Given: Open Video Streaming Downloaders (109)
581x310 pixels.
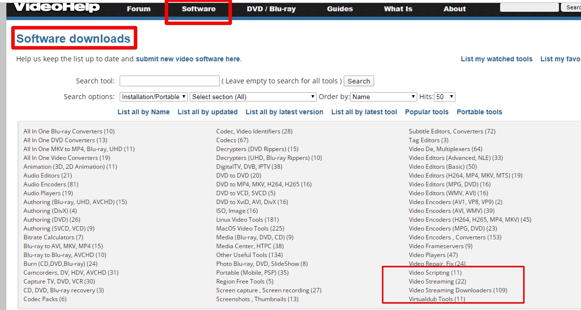Looking at the screenshot, I should pos(458,290).
